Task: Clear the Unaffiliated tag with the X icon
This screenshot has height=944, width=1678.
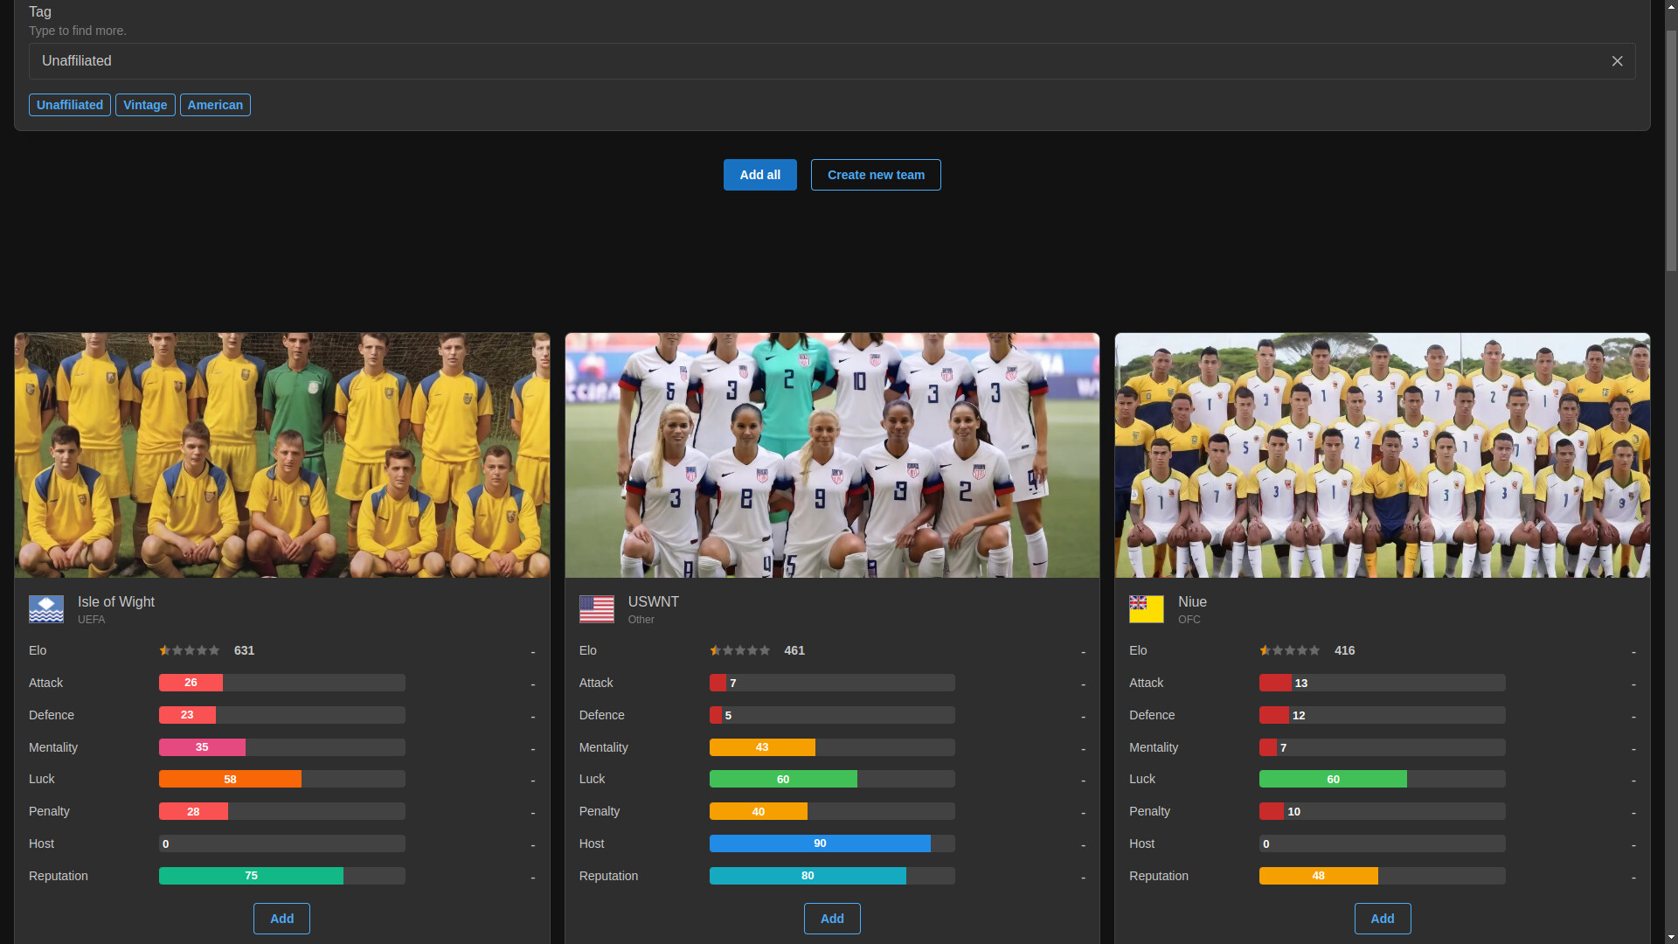Action: [x=1617, y=61]
